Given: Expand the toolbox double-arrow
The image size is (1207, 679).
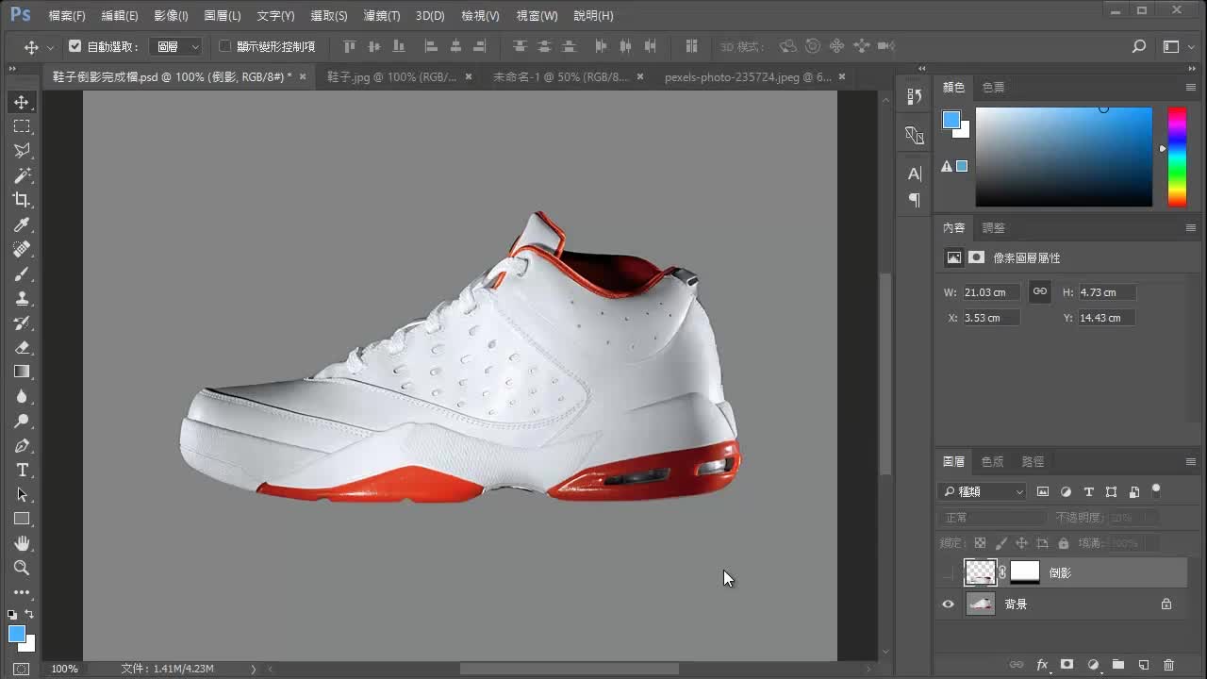Looking at the screenshot, I should 12,69.
